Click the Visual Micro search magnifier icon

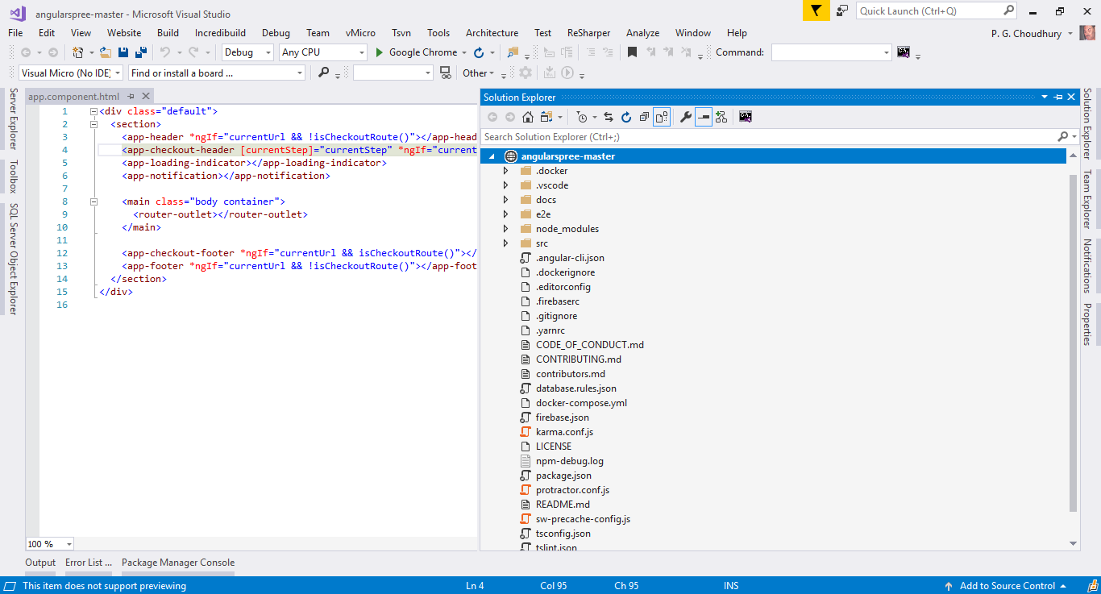pyautogui.click(x=323, y=73)
